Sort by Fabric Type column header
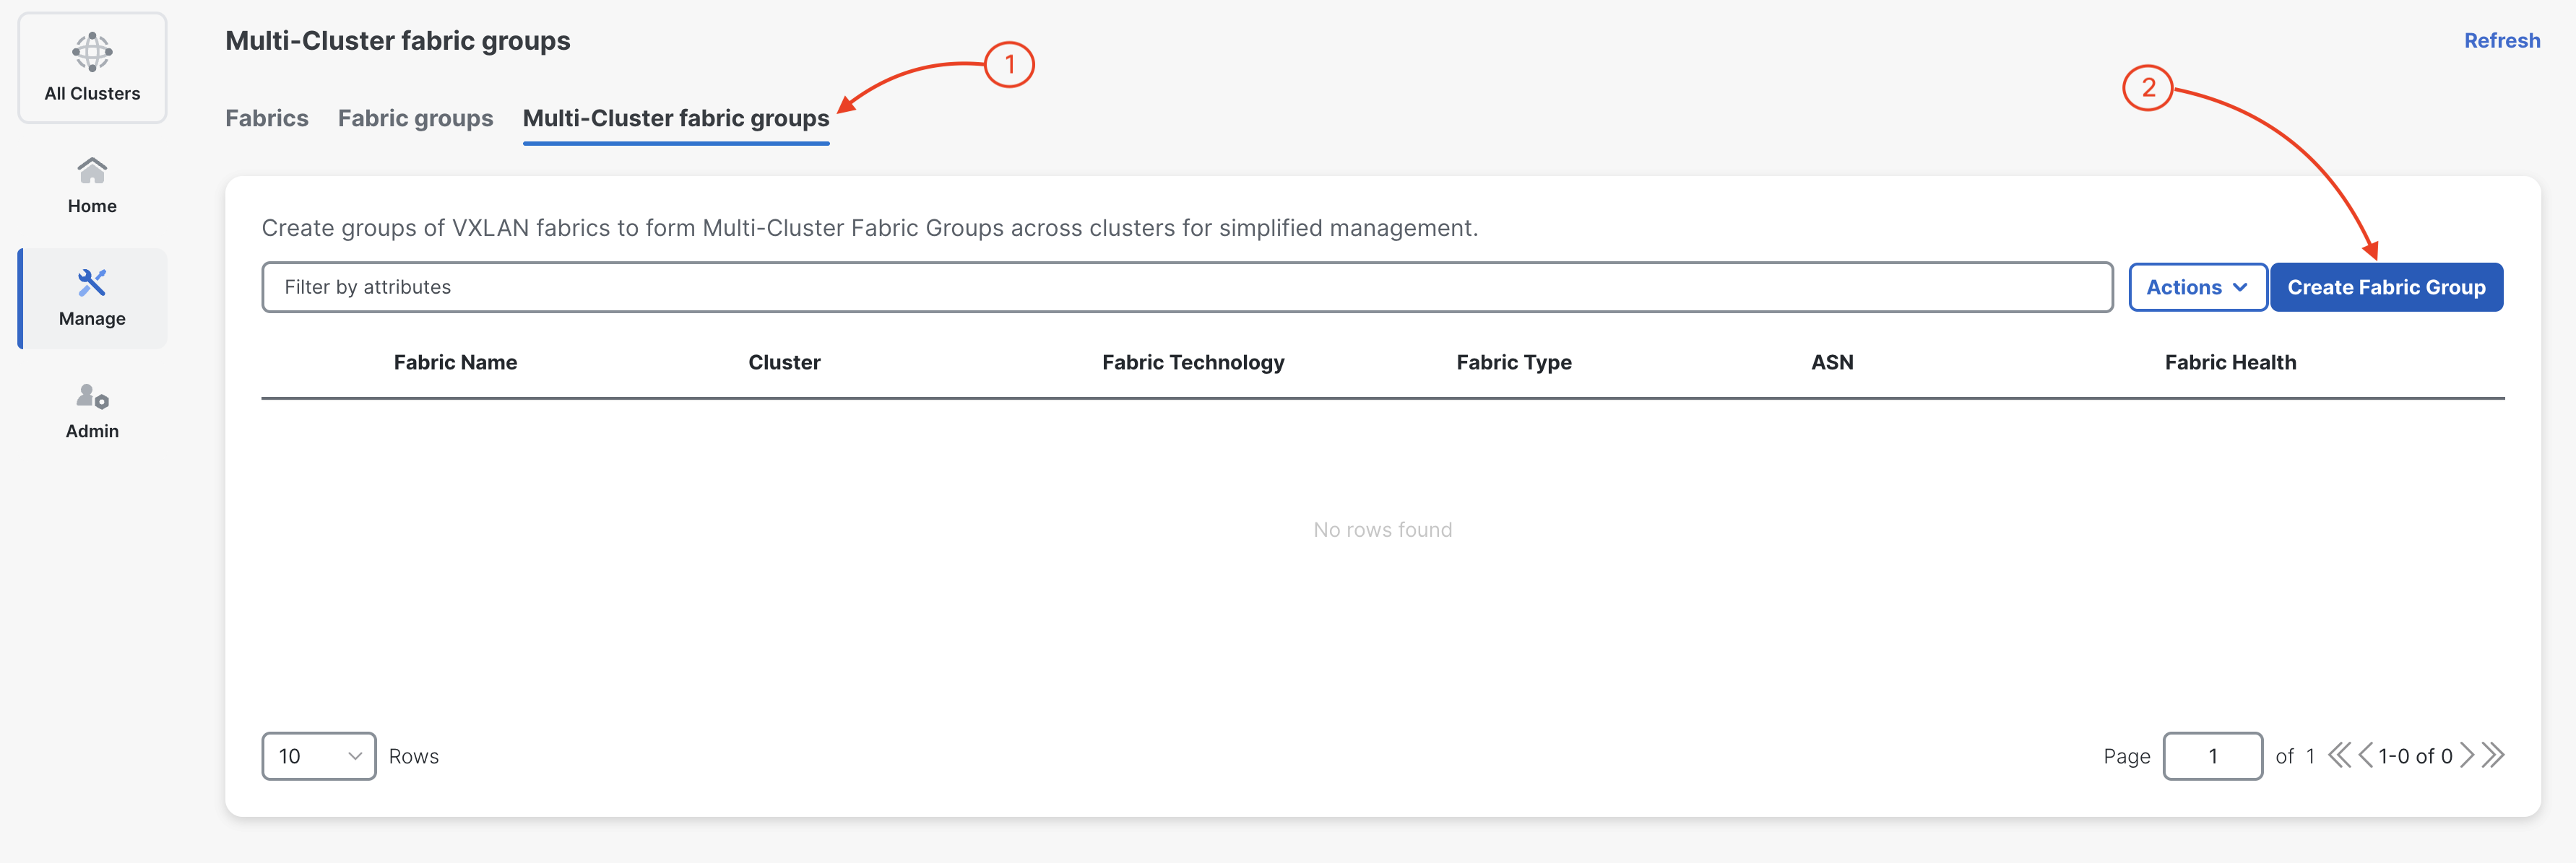 coord(1514,362)
